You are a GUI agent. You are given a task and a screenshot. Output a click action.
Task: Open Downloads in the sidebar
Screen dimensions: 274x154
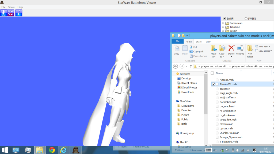pyautogui.click(x=188, y=92)
